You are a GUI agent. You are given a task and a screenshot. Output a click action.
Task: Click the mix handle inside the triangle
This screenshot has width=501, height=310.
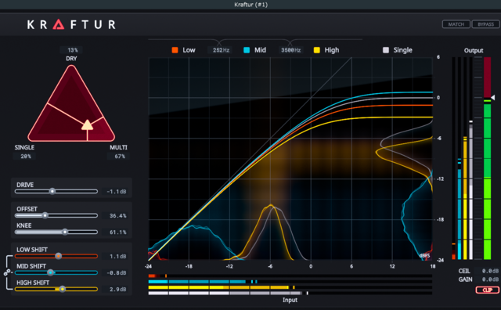tap(87, 125)
